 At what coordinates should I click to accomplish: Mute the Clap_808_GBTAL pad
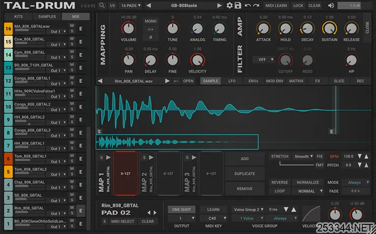(72, 182)
